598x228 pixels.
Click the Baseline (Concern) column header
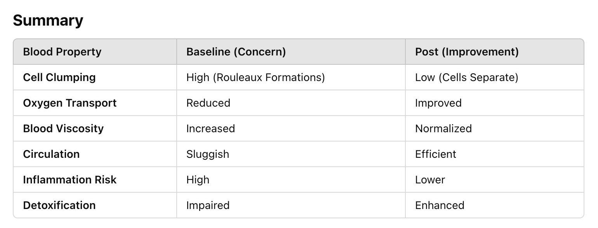tap(236, 52)
